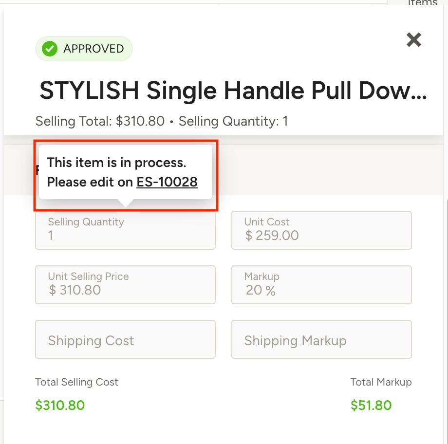
Task: Click the Total Selling Cost label
Action: pyautogui.click(x=76, y=382)
